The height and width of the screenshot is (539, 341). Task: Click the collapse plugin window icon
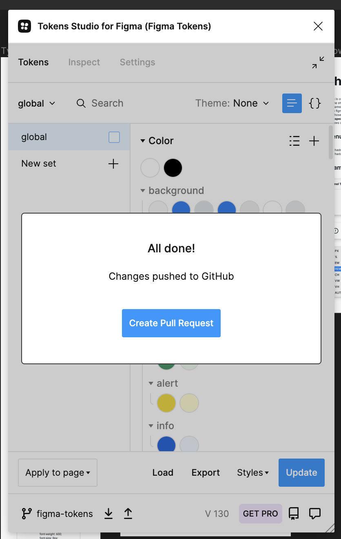[318, 62]
